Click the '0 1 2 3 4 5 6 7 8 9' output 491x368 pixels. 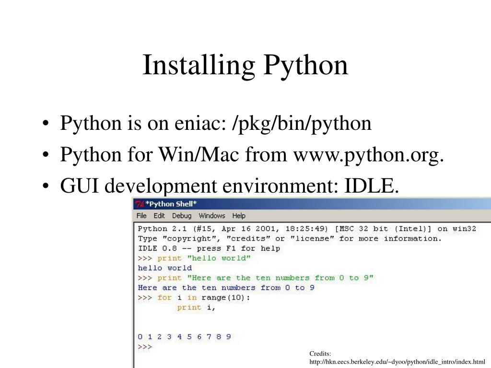click(185, 337)
